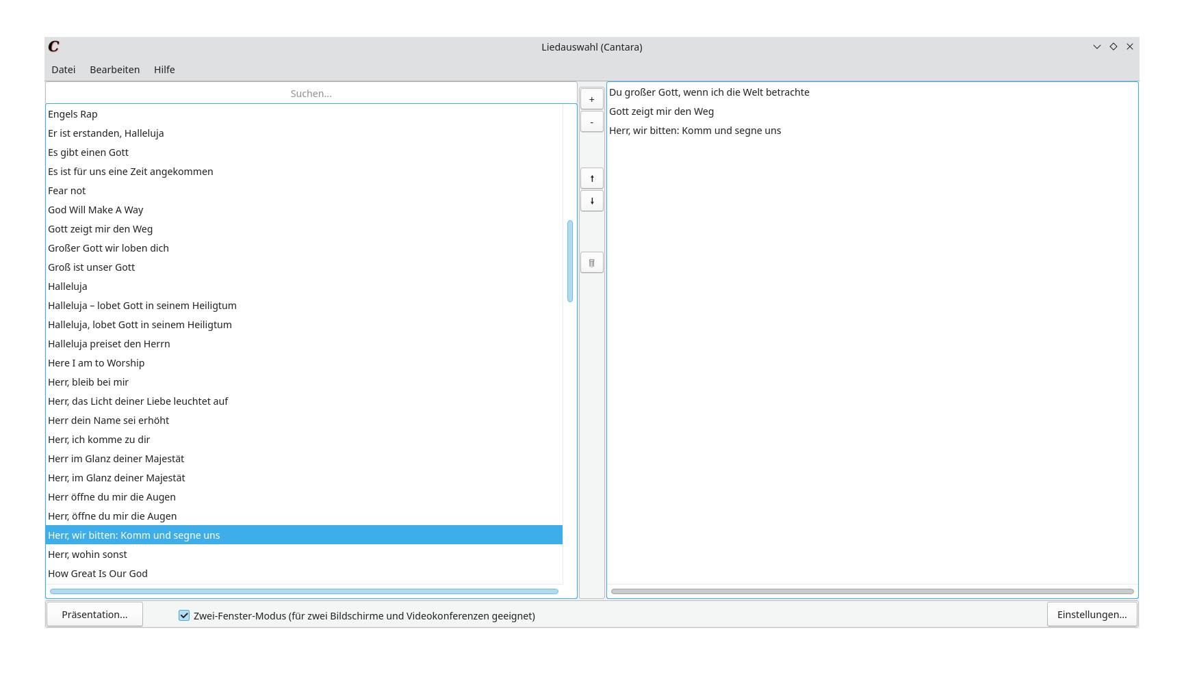The image size is (1184, 681).
Task: Move selected song up with arrow button
Action: 592,178
